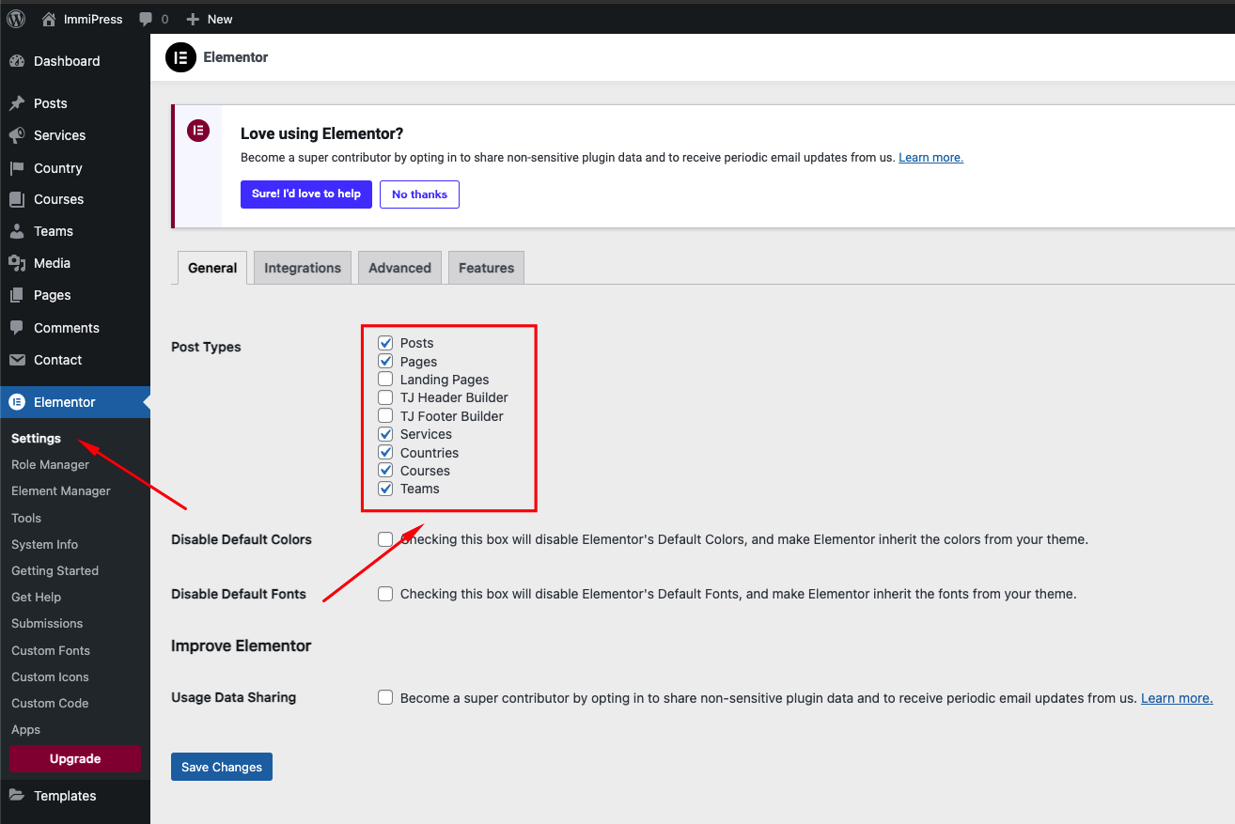The width and height of the screenshot is (1235, 824).
Task: Click the Upgrade button
Action: click(x=75, y=759)
